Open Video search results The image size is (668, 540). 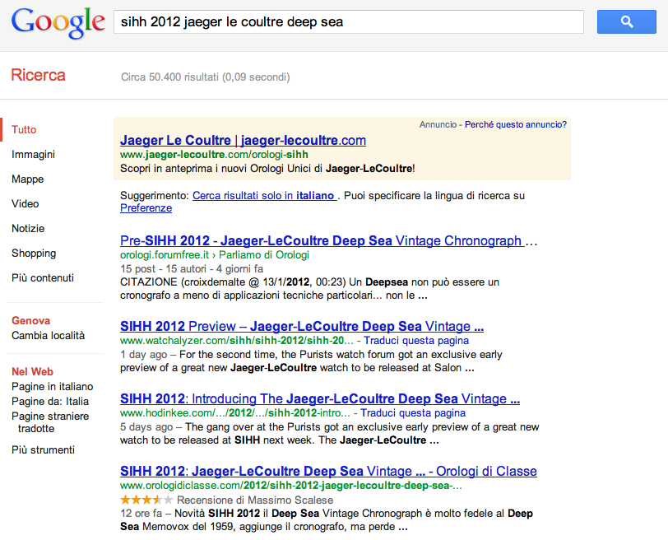click(25, 203)
